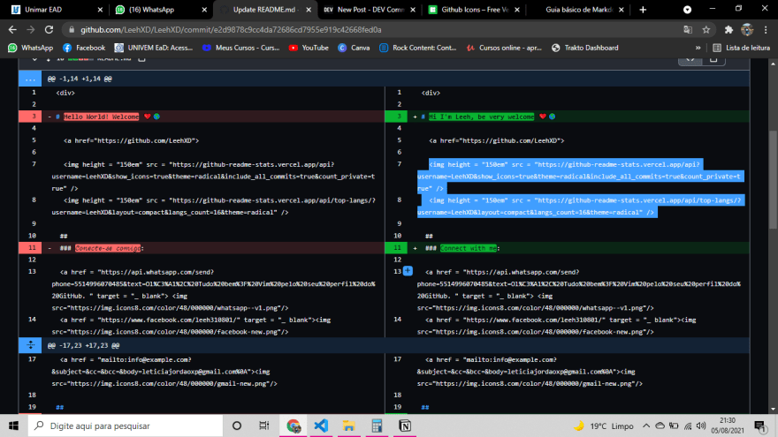The height and width of the screenshot is (437, 778).
Task: Open the Meus Cursos bookmark
Action: pyautogui.click(x=240, y=48)
